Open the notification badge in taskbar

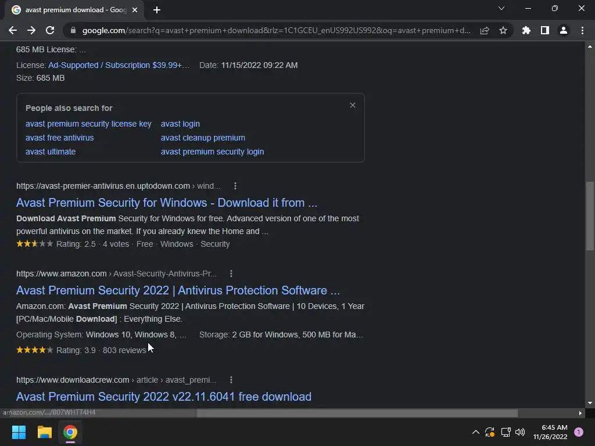pyautogui.click(x=579, y=432)
